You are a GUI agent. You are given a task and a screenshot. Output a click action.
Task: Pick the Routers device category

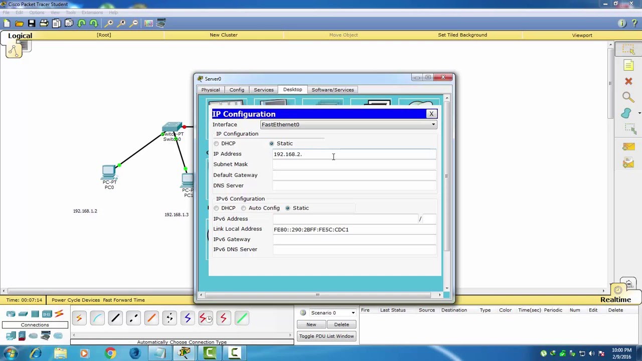coord(11,314)
